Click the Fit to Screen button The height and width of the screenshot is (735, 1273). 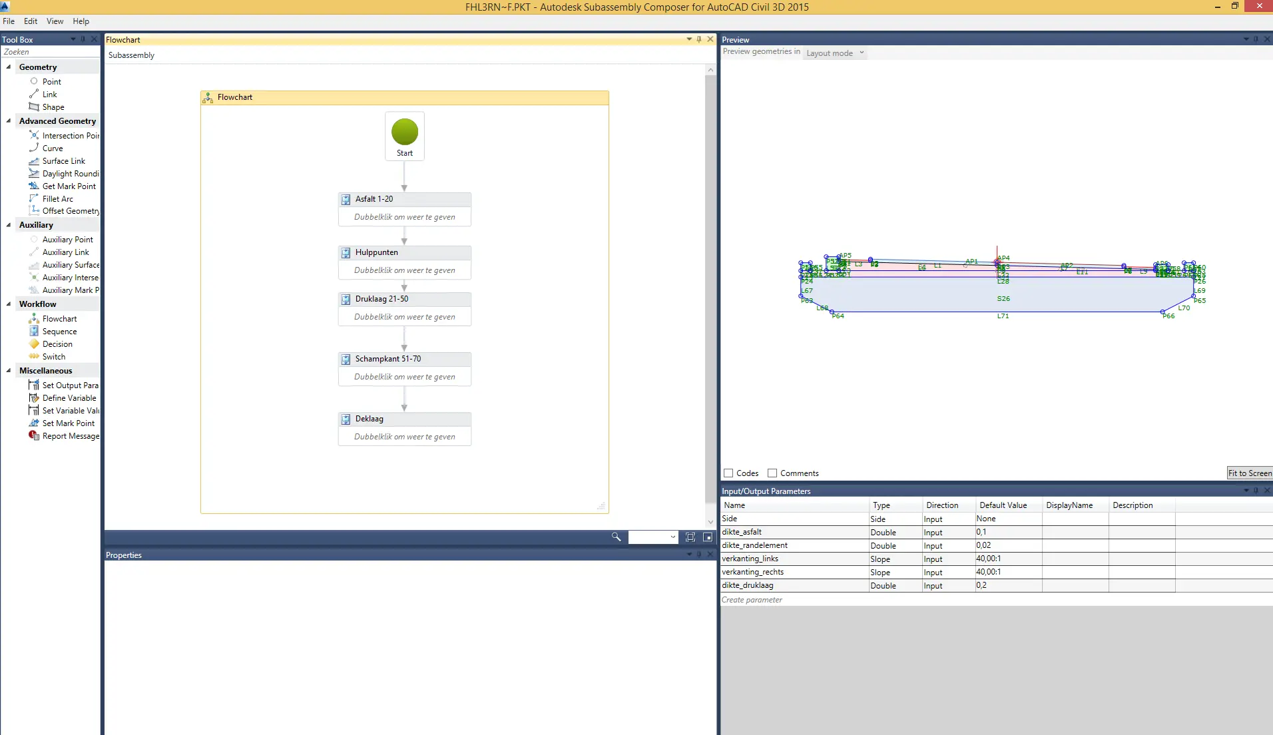[x=1250, y=473]
